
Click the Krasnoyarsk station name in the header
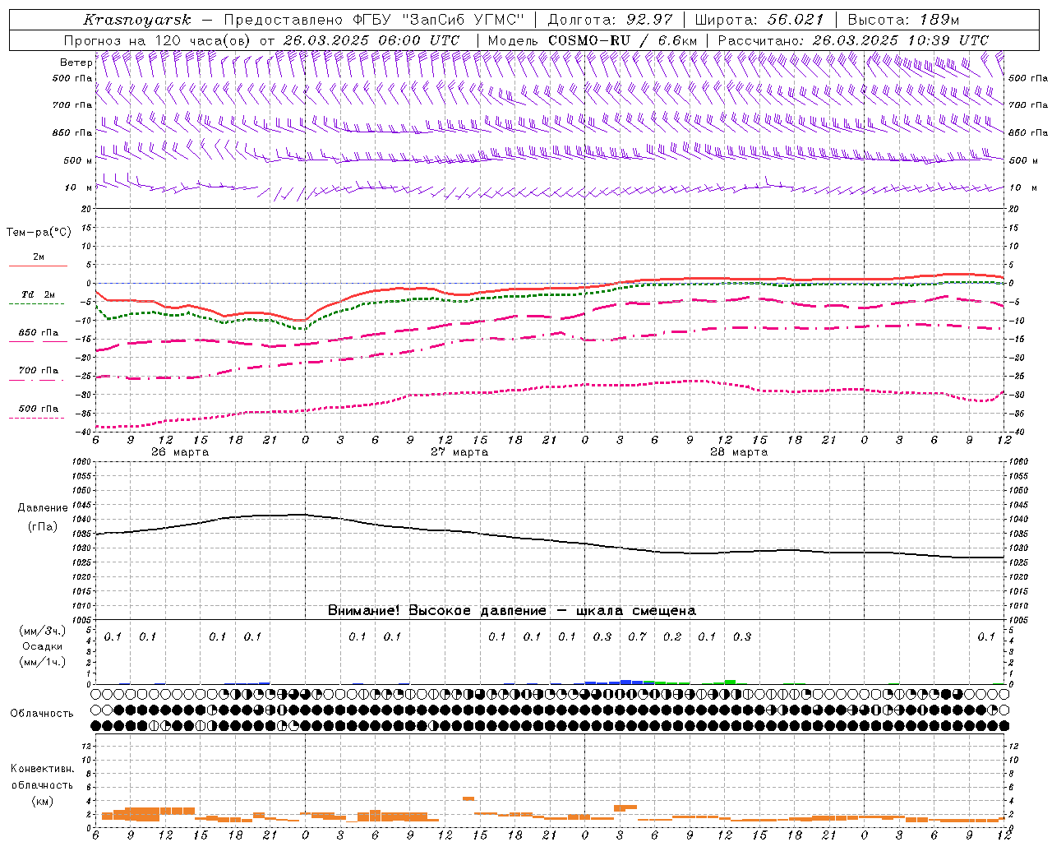(137, 20)
